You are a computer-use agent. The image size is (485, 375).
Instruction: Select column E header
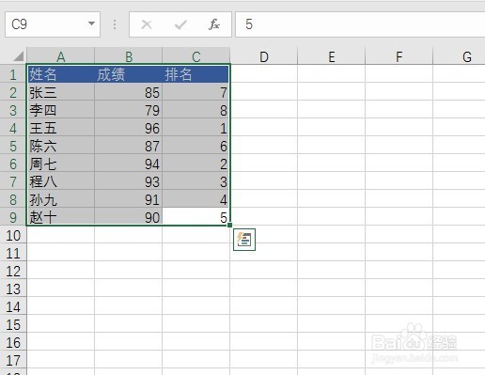click(332, 56)
